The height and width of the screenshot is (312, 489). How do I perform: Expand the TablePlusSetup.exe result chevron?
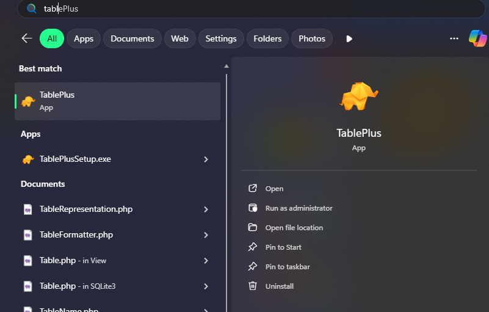point(206,159)
